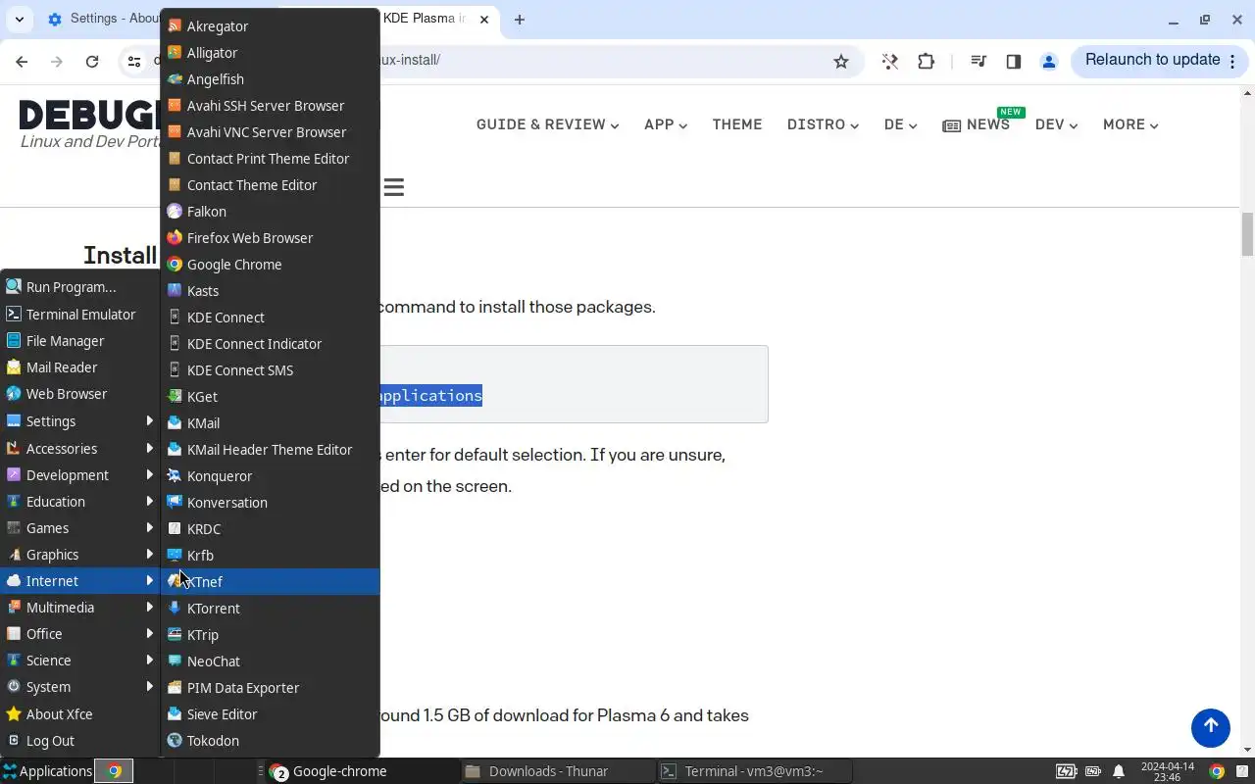Open the MORE dropdown in site navigation
Viewport: 1255px width, 784px height.
(x=1130, y=124)
